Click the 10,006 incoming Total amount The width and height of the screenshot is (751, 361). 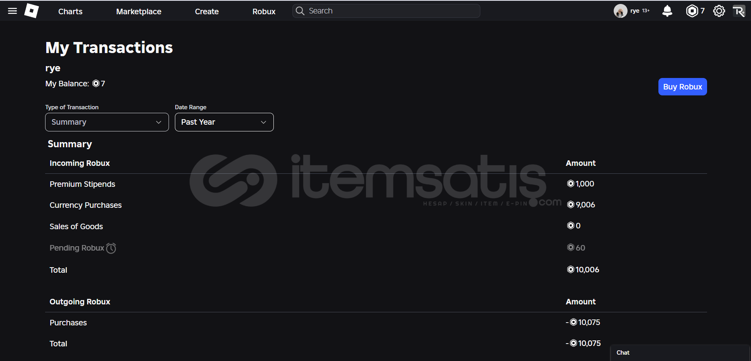pos(583,270)
